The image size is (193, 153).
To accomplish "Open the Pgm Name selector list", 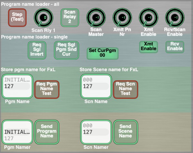I will click(x=17, y=86).
